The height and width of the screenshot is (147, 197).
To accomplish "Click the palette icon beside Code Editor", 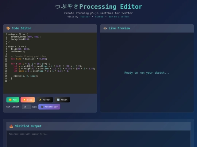I will pos(8,28).
